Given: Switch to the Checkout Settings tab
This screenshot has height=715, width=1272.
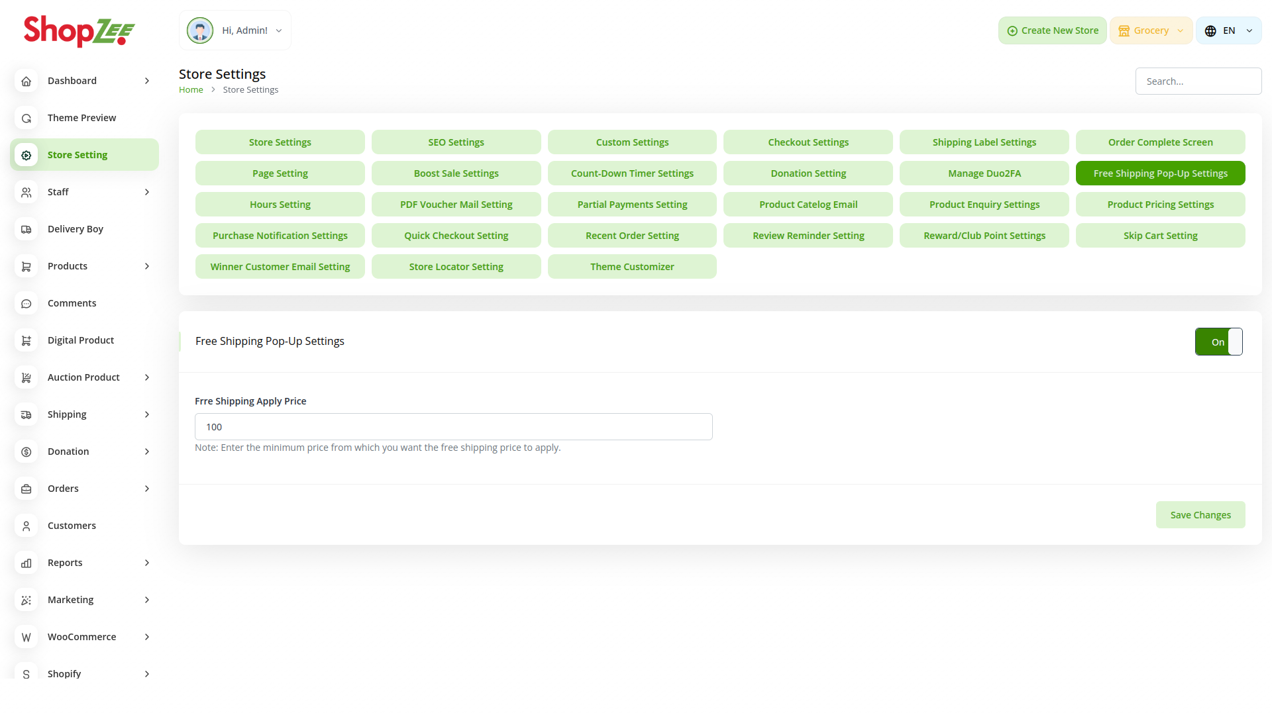Looking at the screenshot, I should coord(808,142).
